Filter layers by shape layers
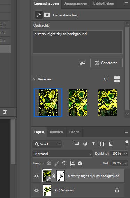 point(102,144)
